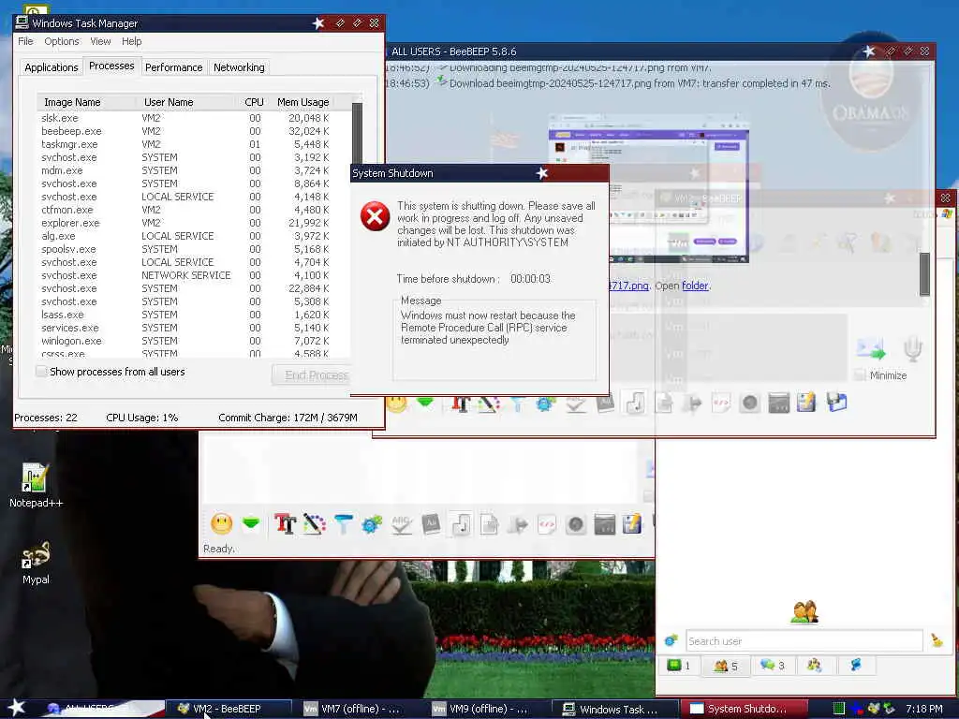The image size is (959, 719).
Task: Toggle ABC spell check icon in VM2 chat
Action: click(x=401, y=524)
